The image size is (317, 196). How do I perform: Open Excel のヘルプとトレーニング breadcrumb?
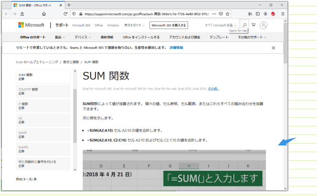tap(37, 62)
